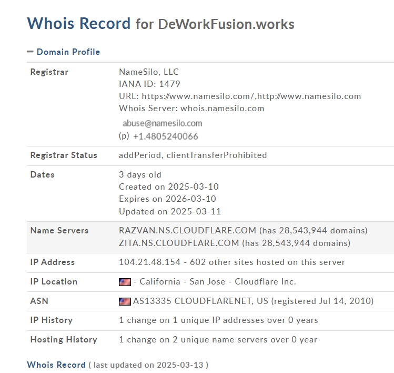Click the registrar URL line
Image resolution: width=394 pixels, height=373 pixels.
click(240, 96)
